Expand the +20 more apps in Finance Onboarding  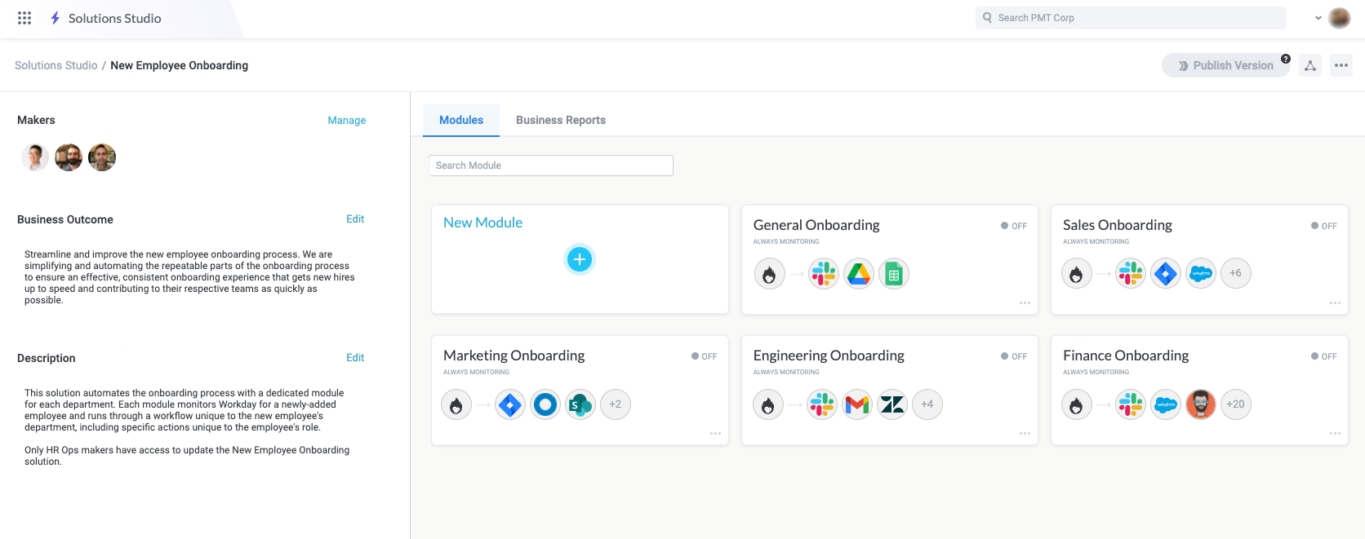point(1235,404)
